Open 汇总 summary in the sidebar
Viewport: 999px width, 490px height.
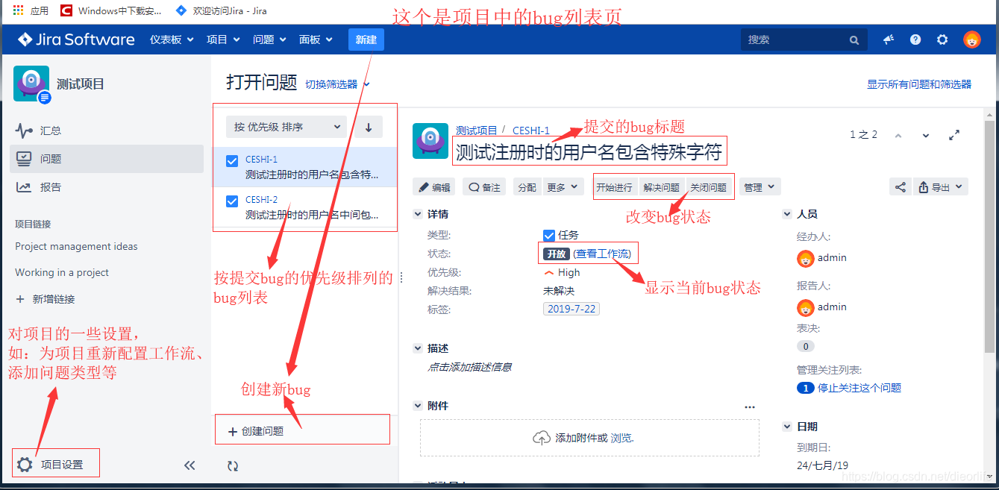(x=107, y=131)
